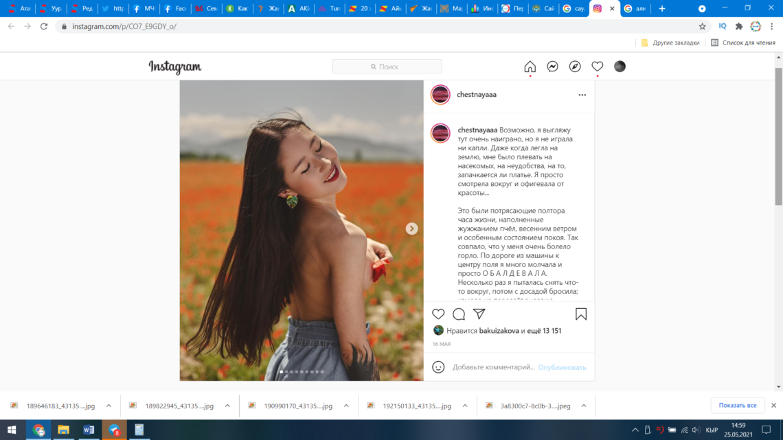This screenshot has width=783, height=440.
Task: Click the Поиск search field
Action: click(x=387, y=67)
